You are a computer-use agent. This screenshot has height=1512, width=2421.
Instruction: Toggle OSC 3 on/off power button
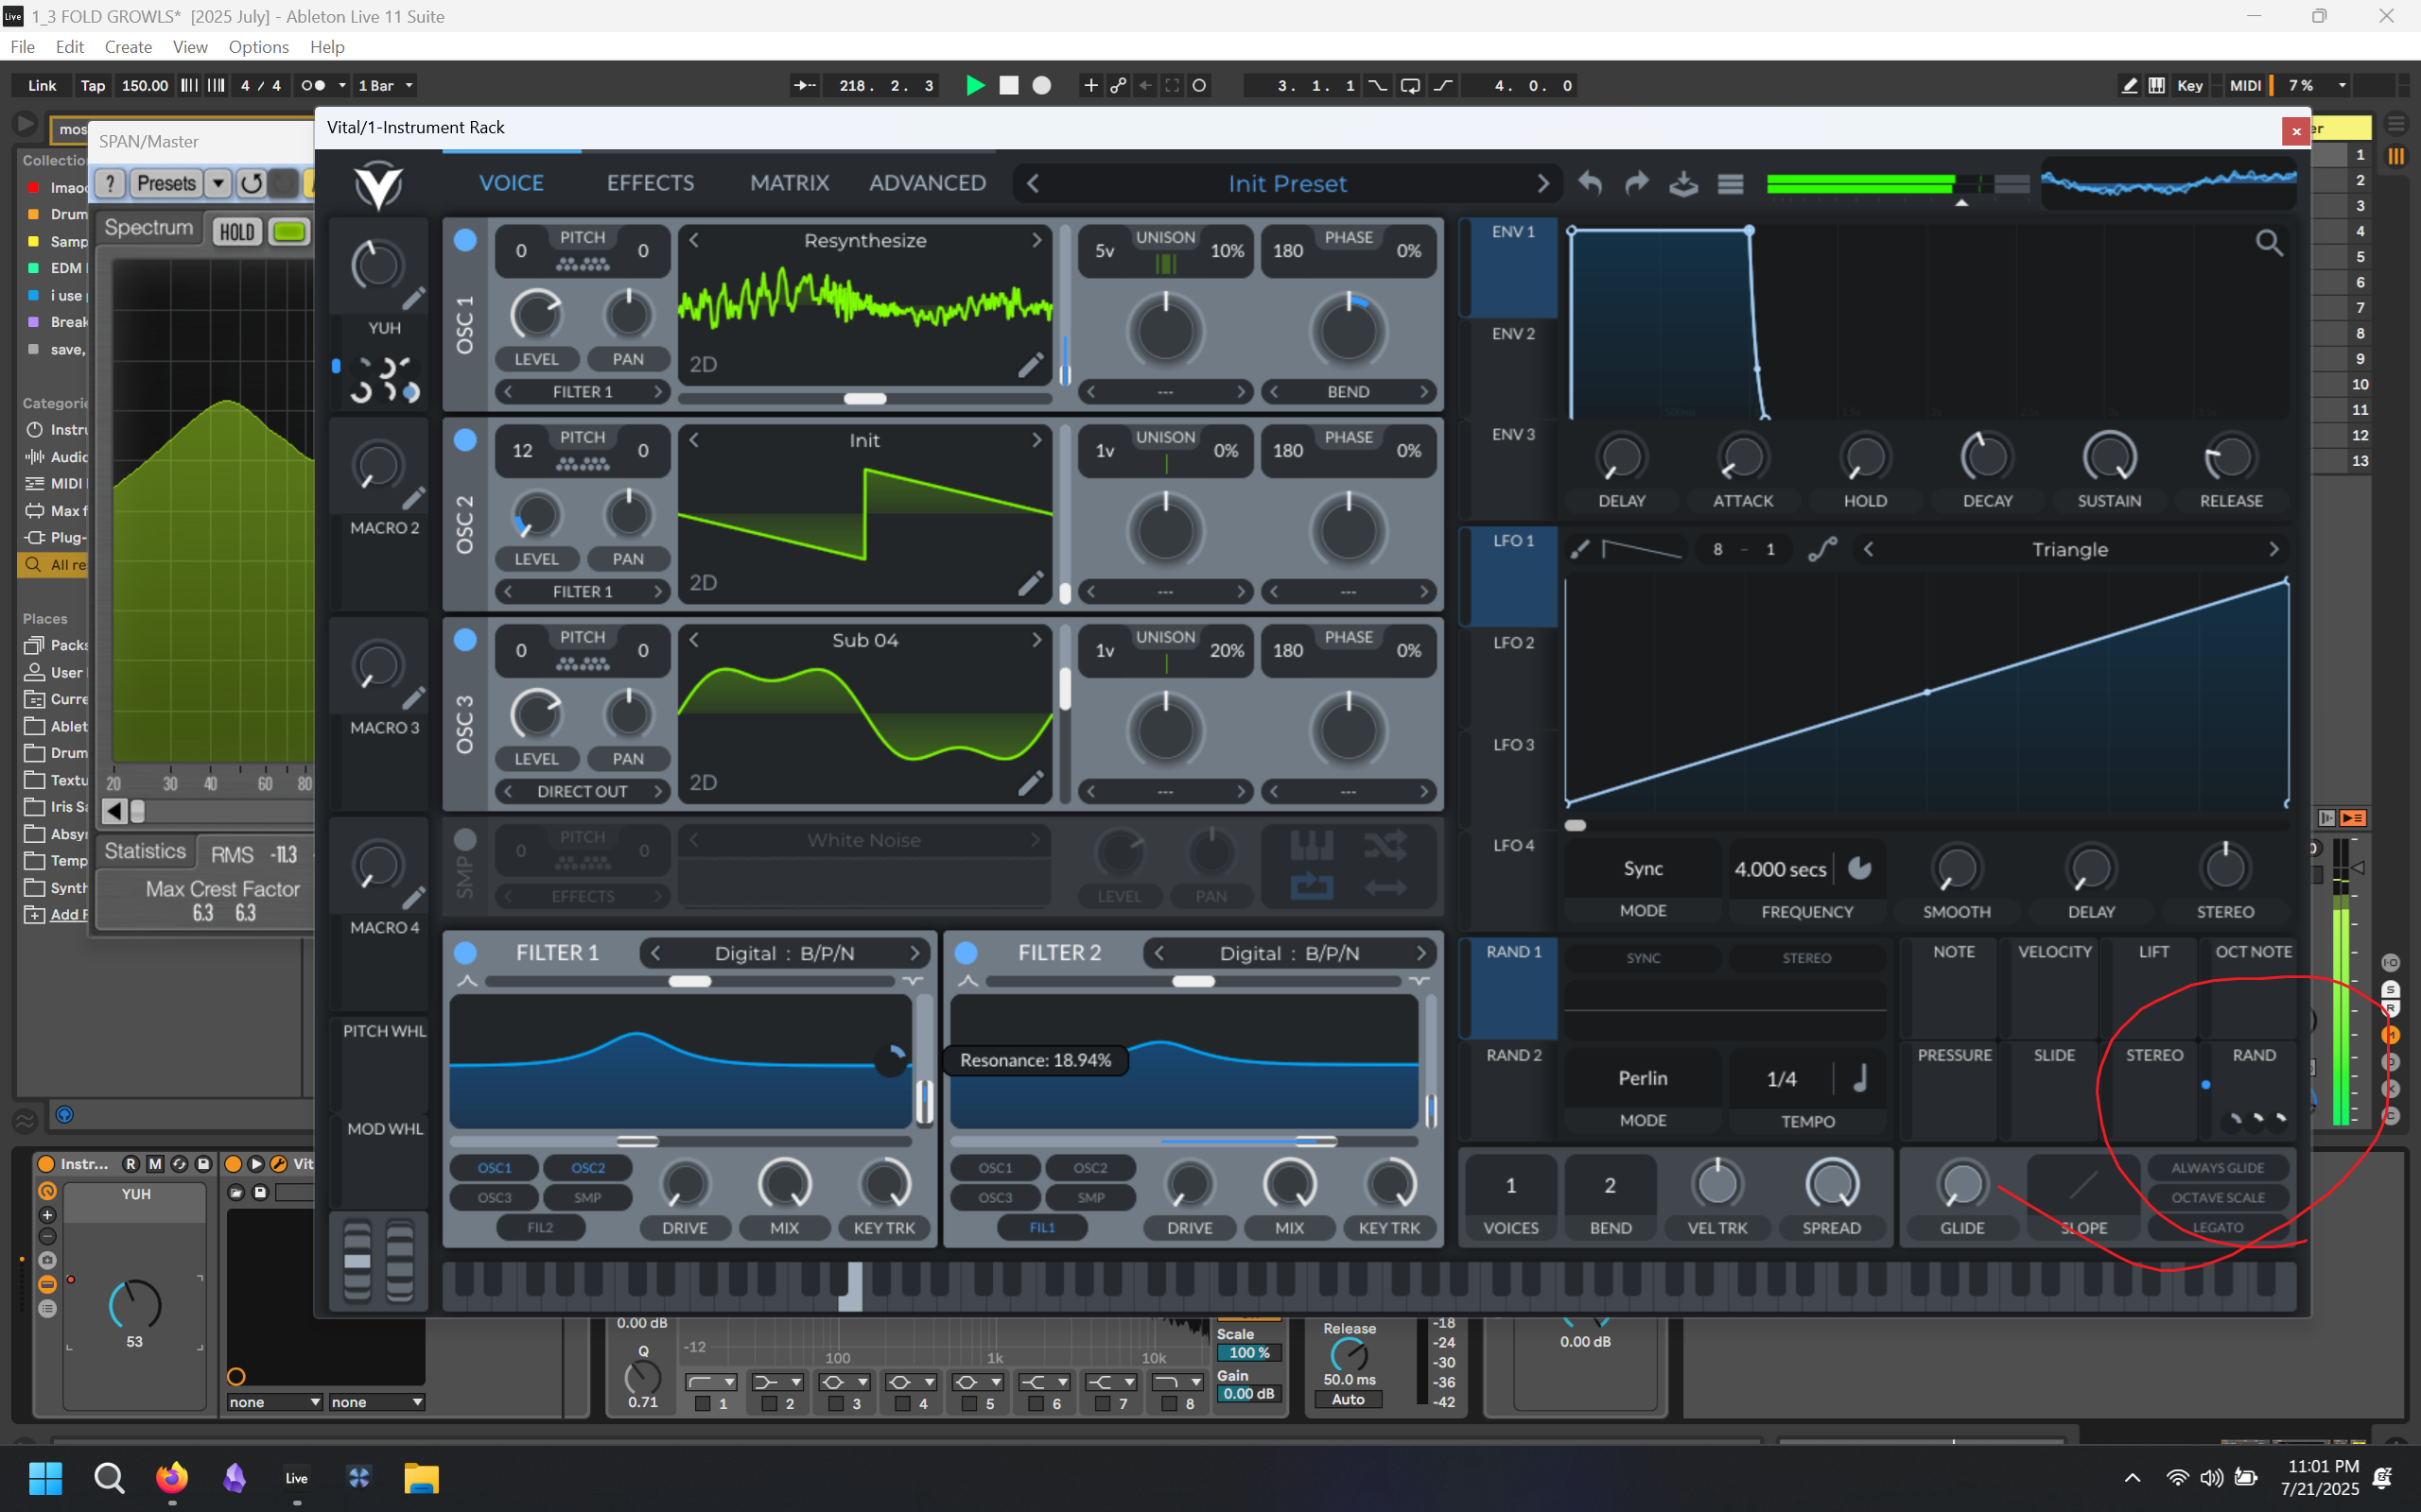tap(465, 640)
